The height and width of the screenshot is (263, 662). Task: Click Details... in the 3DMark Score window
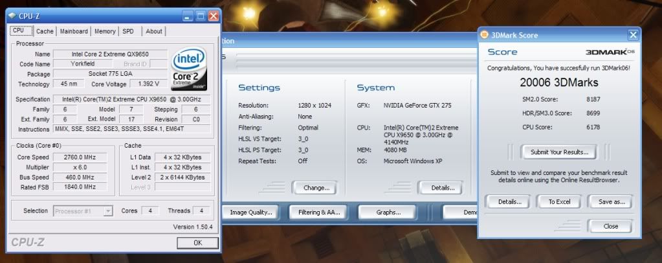pos(509,201)
